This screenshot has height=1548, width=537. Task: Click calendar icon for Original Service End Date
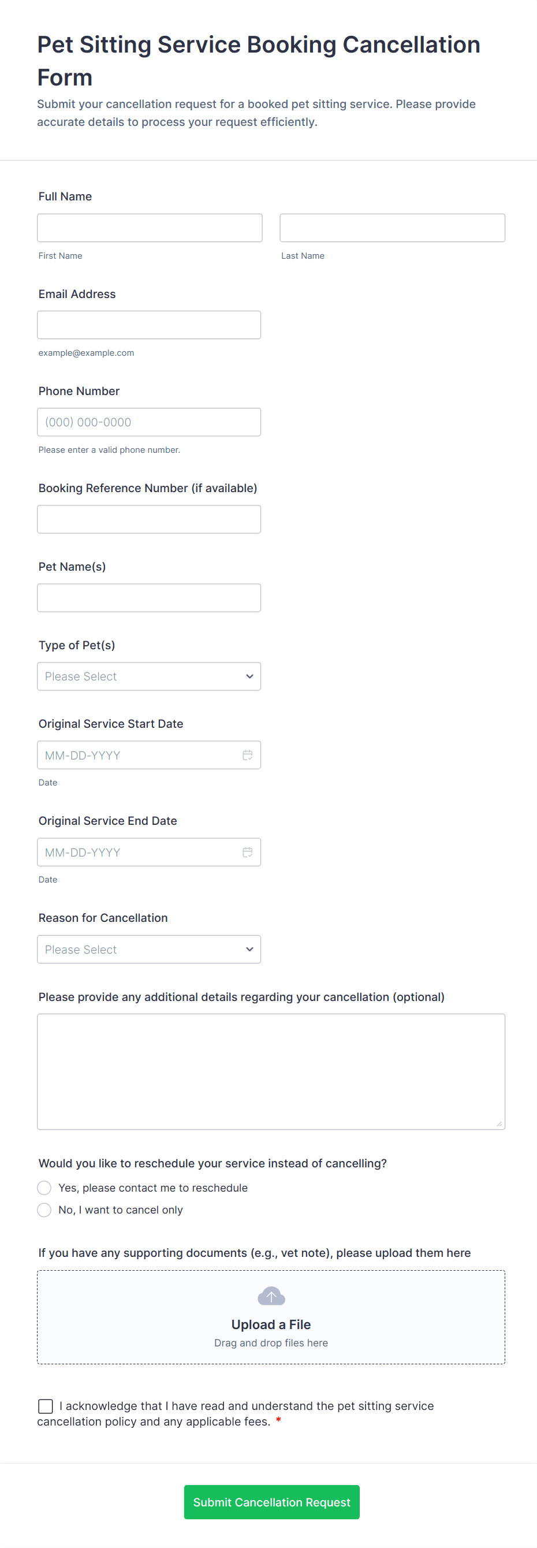coord(247,852)
